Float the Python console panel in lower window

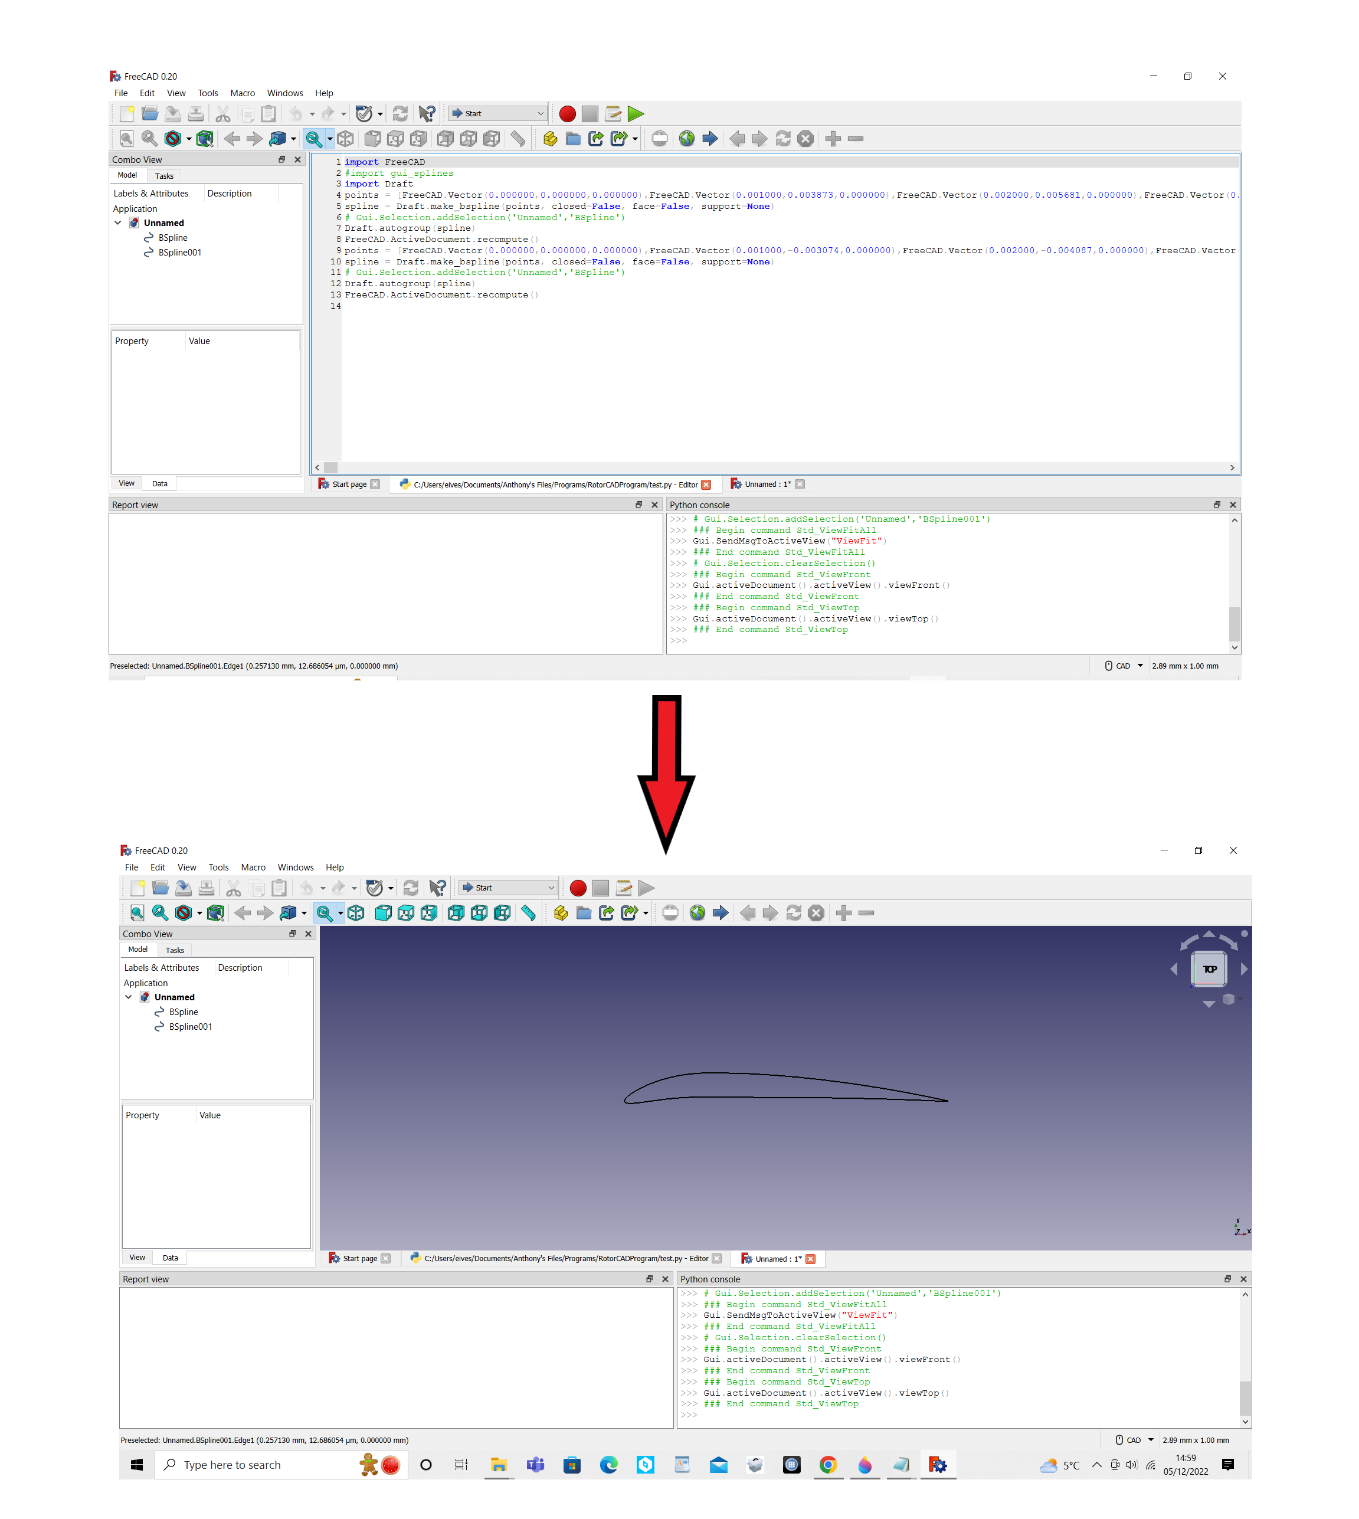point(1227,1279)
